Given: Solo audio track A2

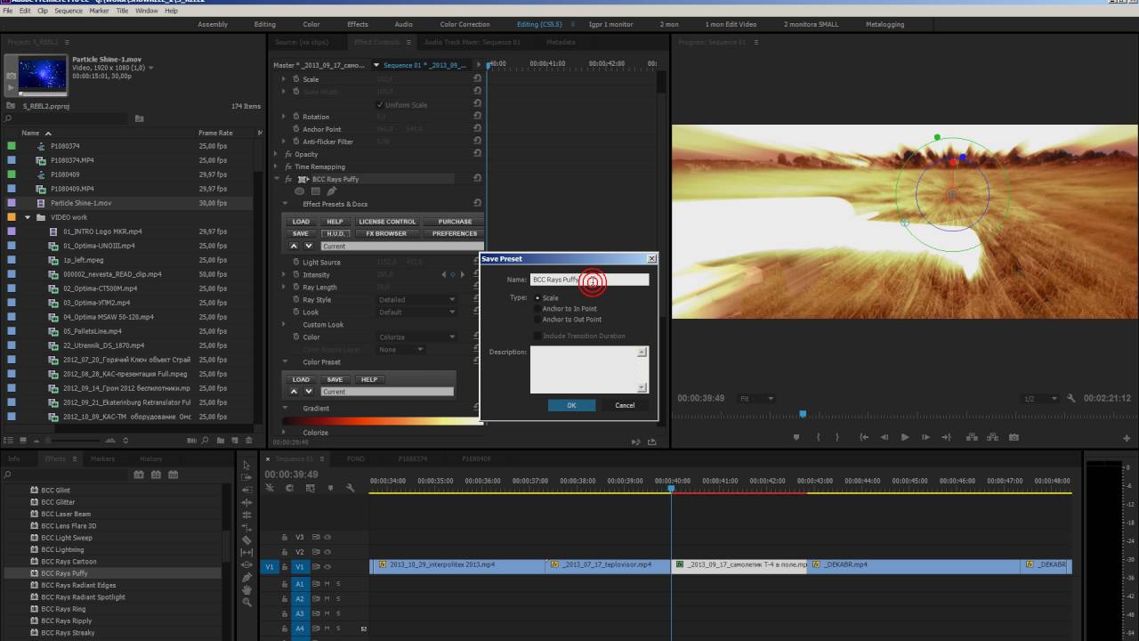Looking at the screenshot, I should pos(338,598).
